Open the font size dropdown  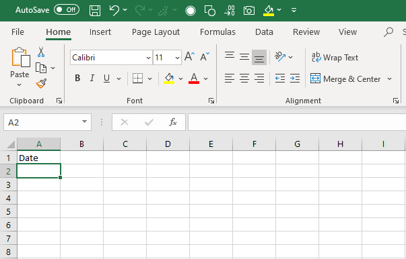point(177,58)
